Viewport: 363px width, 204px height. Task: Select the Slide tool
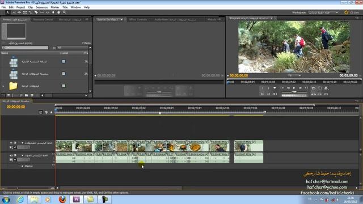(48, 12)
